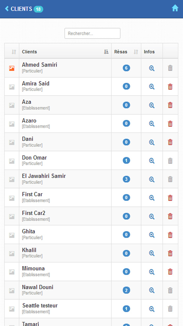
Task: Go back using the Clients chevron
Action: [x=7, y=9]
